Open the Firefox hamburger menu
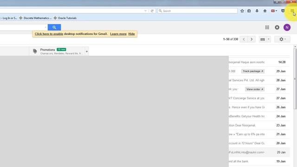 coord(292,11)
